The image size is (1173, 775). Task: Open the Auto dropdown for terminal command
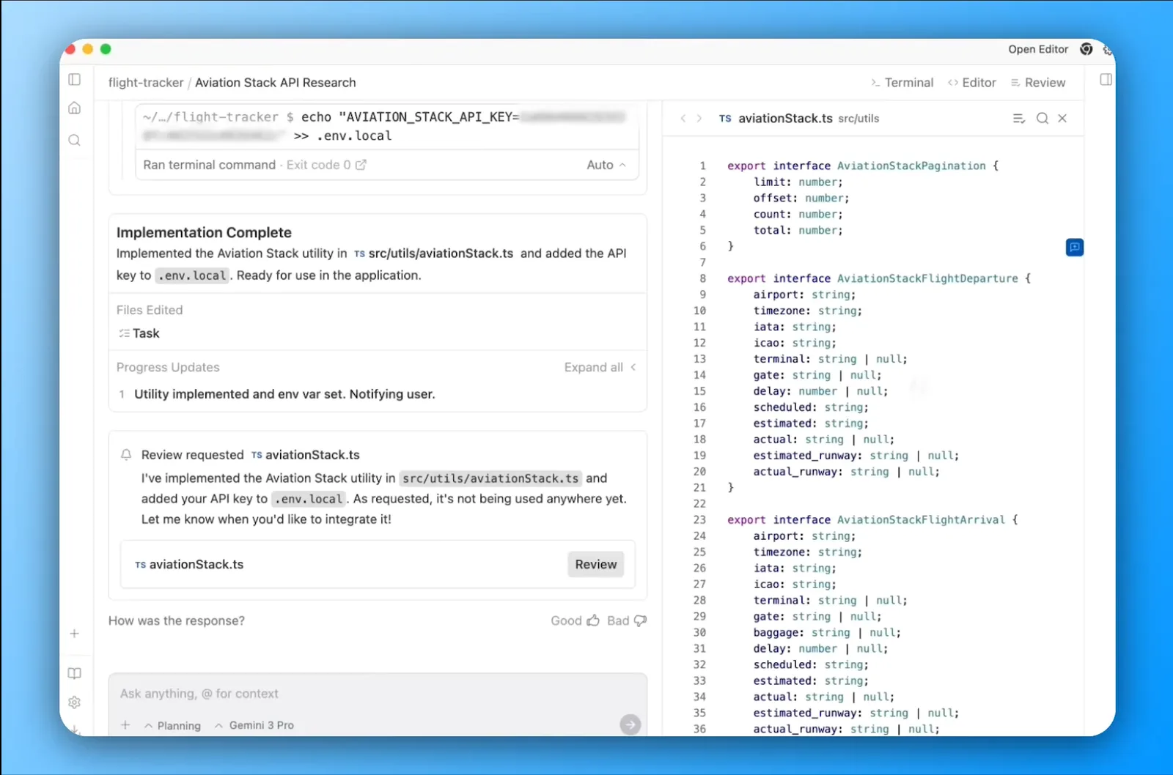[606, 165]
